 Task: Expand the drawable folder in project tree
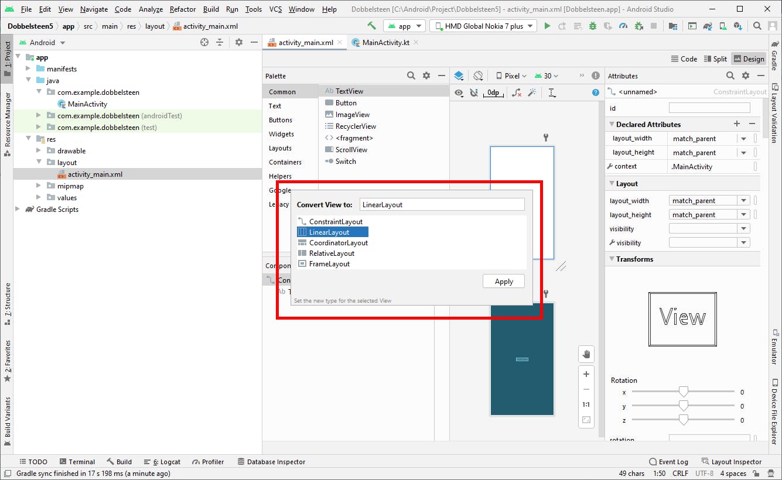(39, 151)
